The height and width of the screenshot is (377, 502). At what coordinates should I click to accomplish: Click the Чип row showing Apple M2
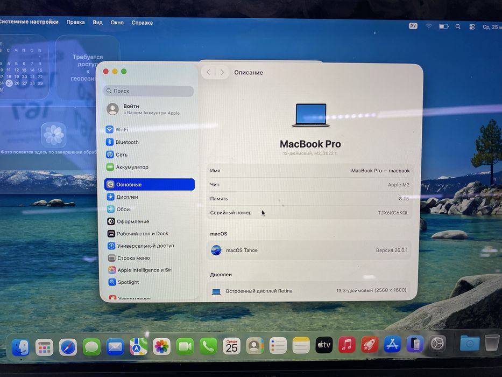(x=309, y=185)
